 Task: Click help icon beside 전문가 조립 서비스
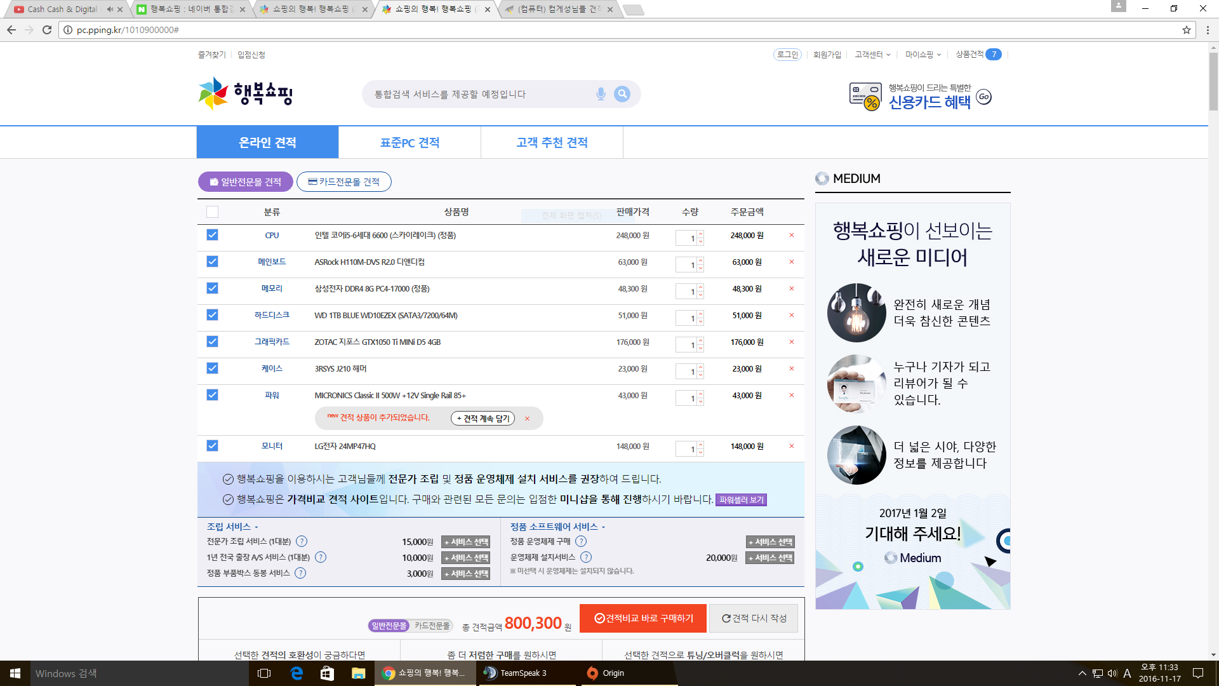[x=302, y=541]
